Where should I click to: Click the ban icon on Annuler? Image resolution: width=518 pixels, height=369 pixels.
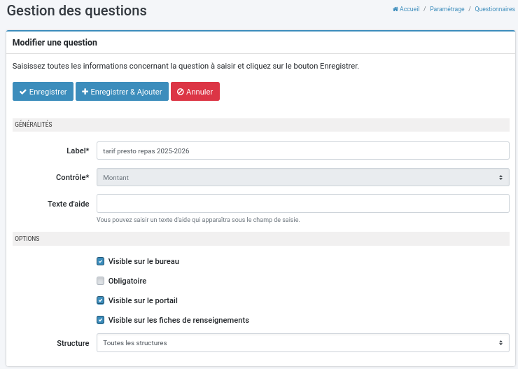click(x=181, y=92)
